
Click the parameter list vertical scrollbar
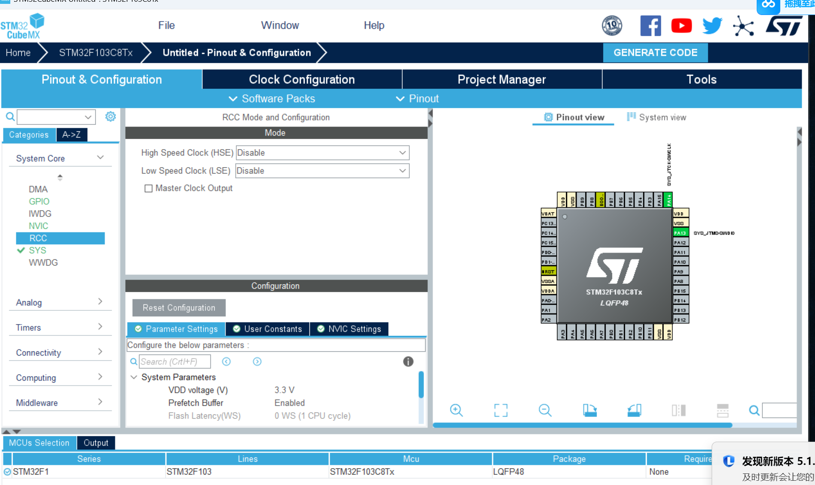tap(421, 384)
